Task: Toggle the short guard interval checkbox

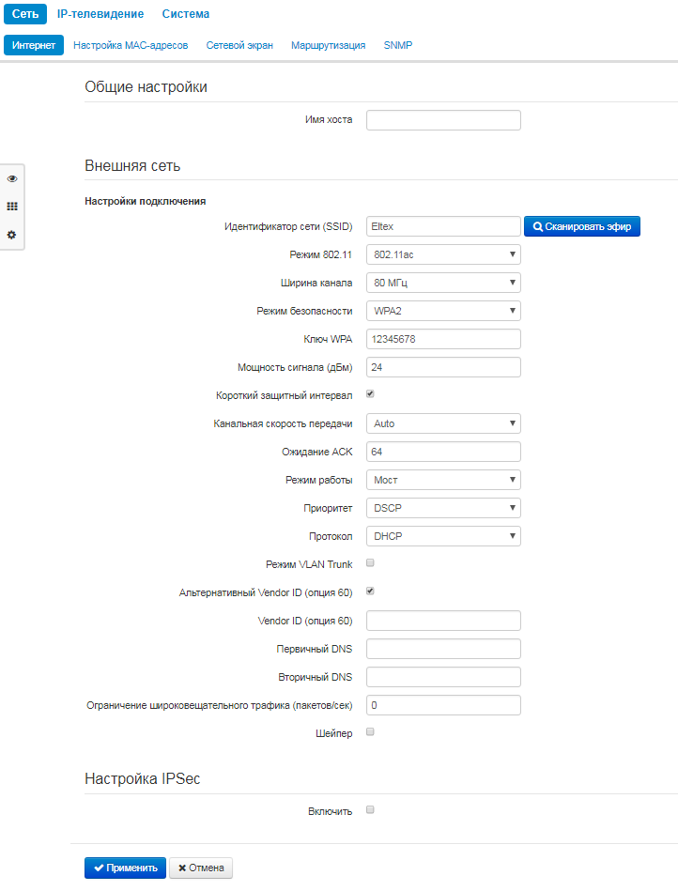Action: tap(370, 394)
